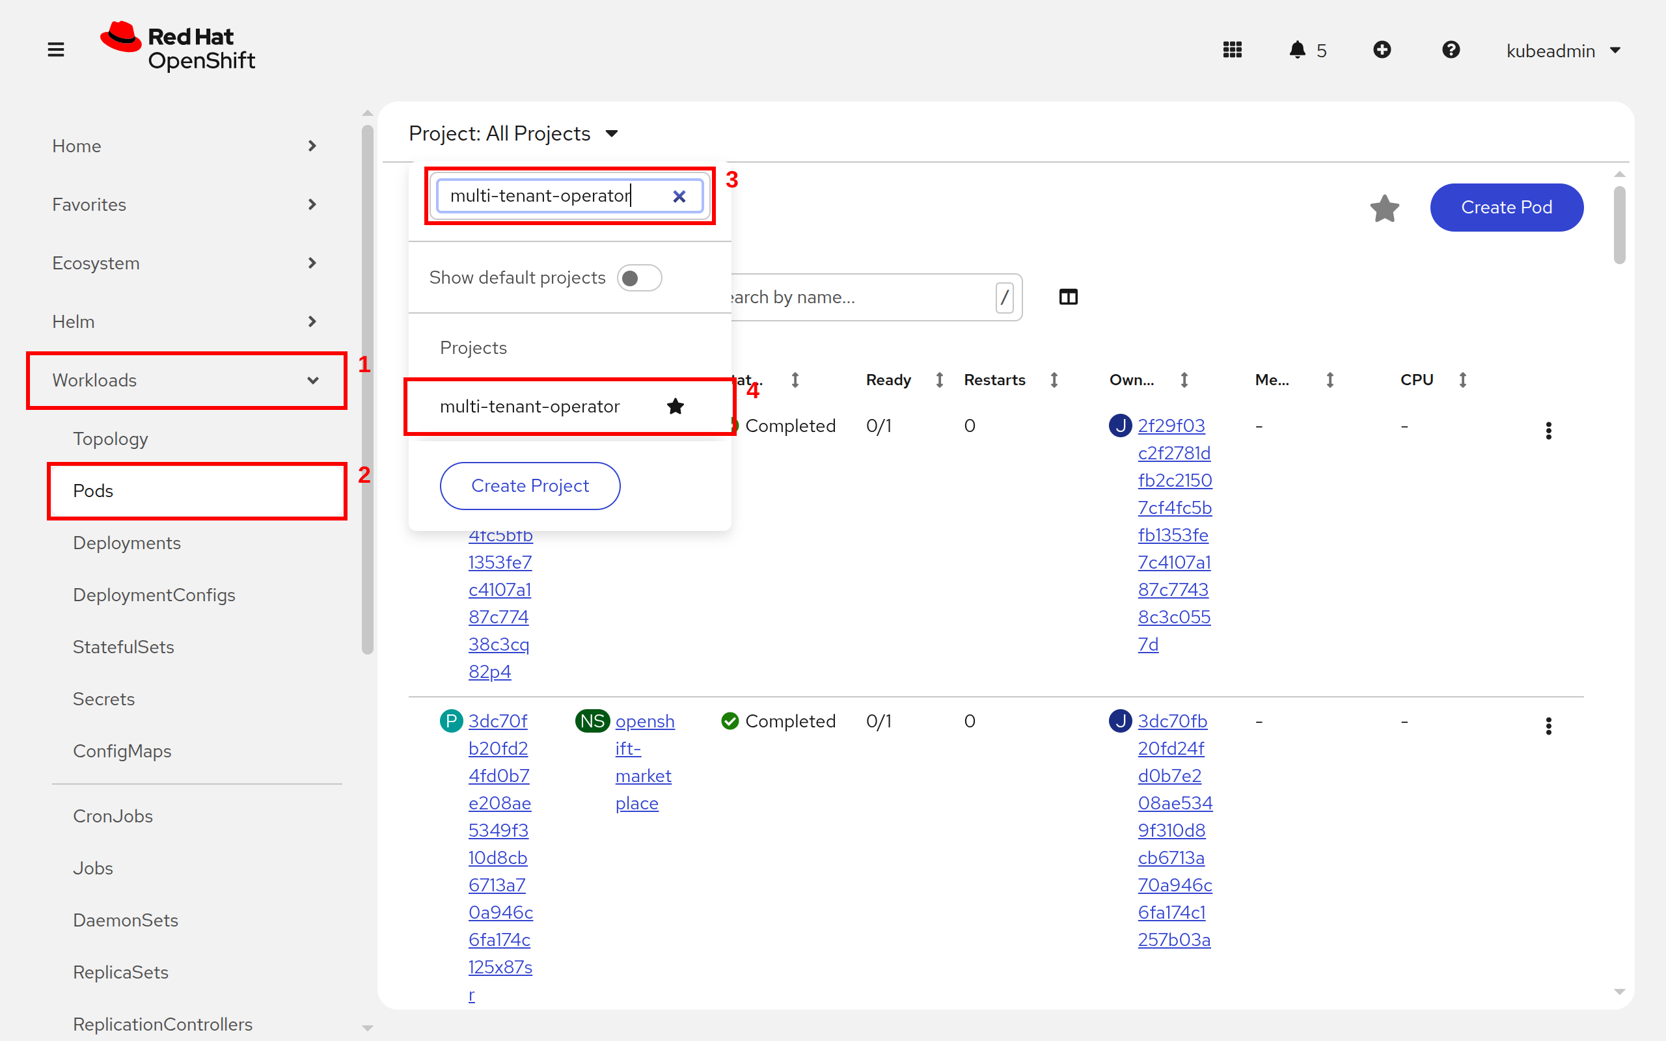Screen dimensions: 1666x1041
Task: Open the application launcher grid
Action: [1233, 49]
